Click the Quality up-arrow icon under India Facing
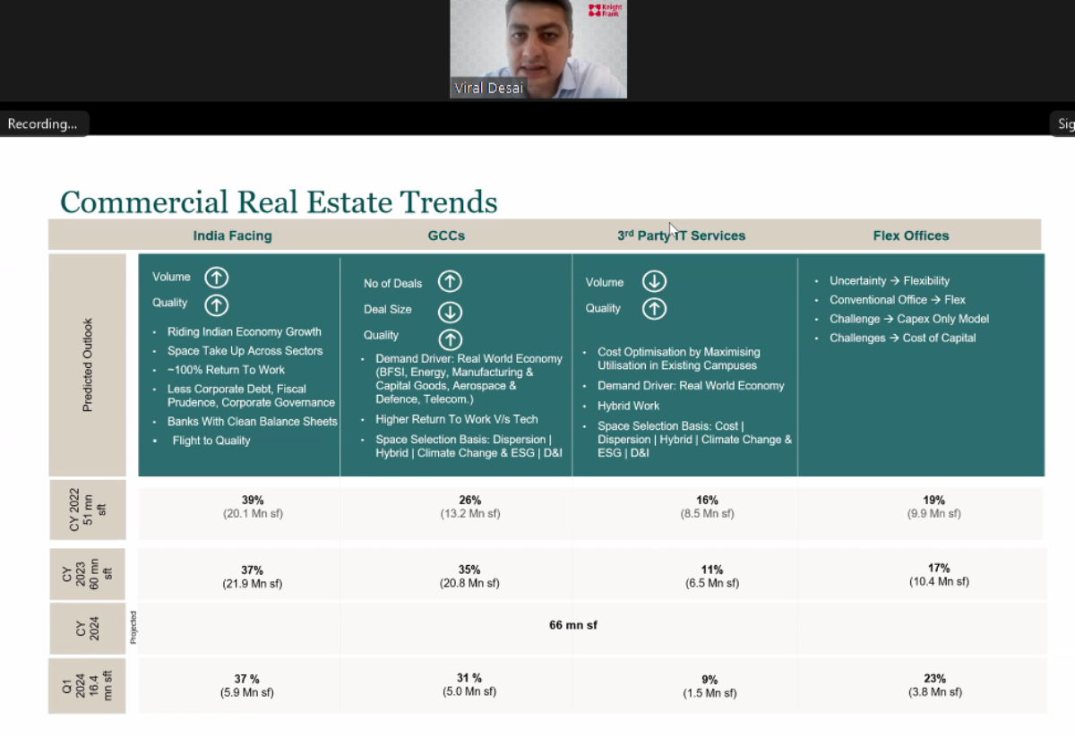The height and width of the screenshot is (737, 1075). (x=216, y=305)
